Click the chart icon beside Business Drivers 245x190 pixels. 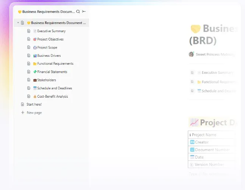tap(35, 56)
